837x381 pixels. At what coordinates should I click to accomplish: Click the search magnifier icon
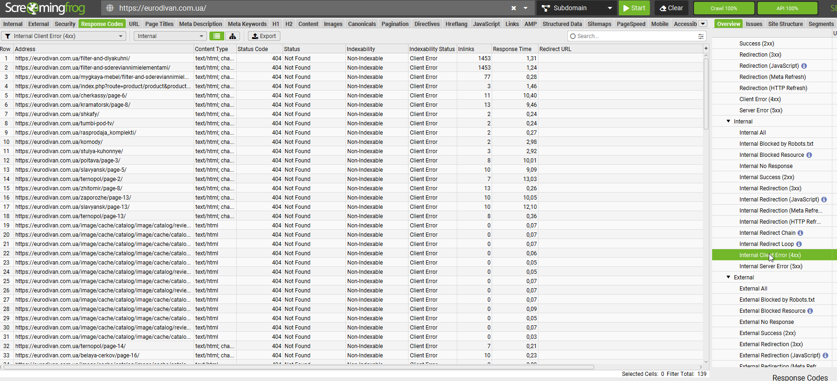573,36
